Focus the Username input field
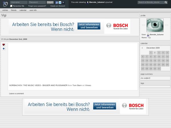The width and height of the screenshot is (171, 128). point(19,2)
